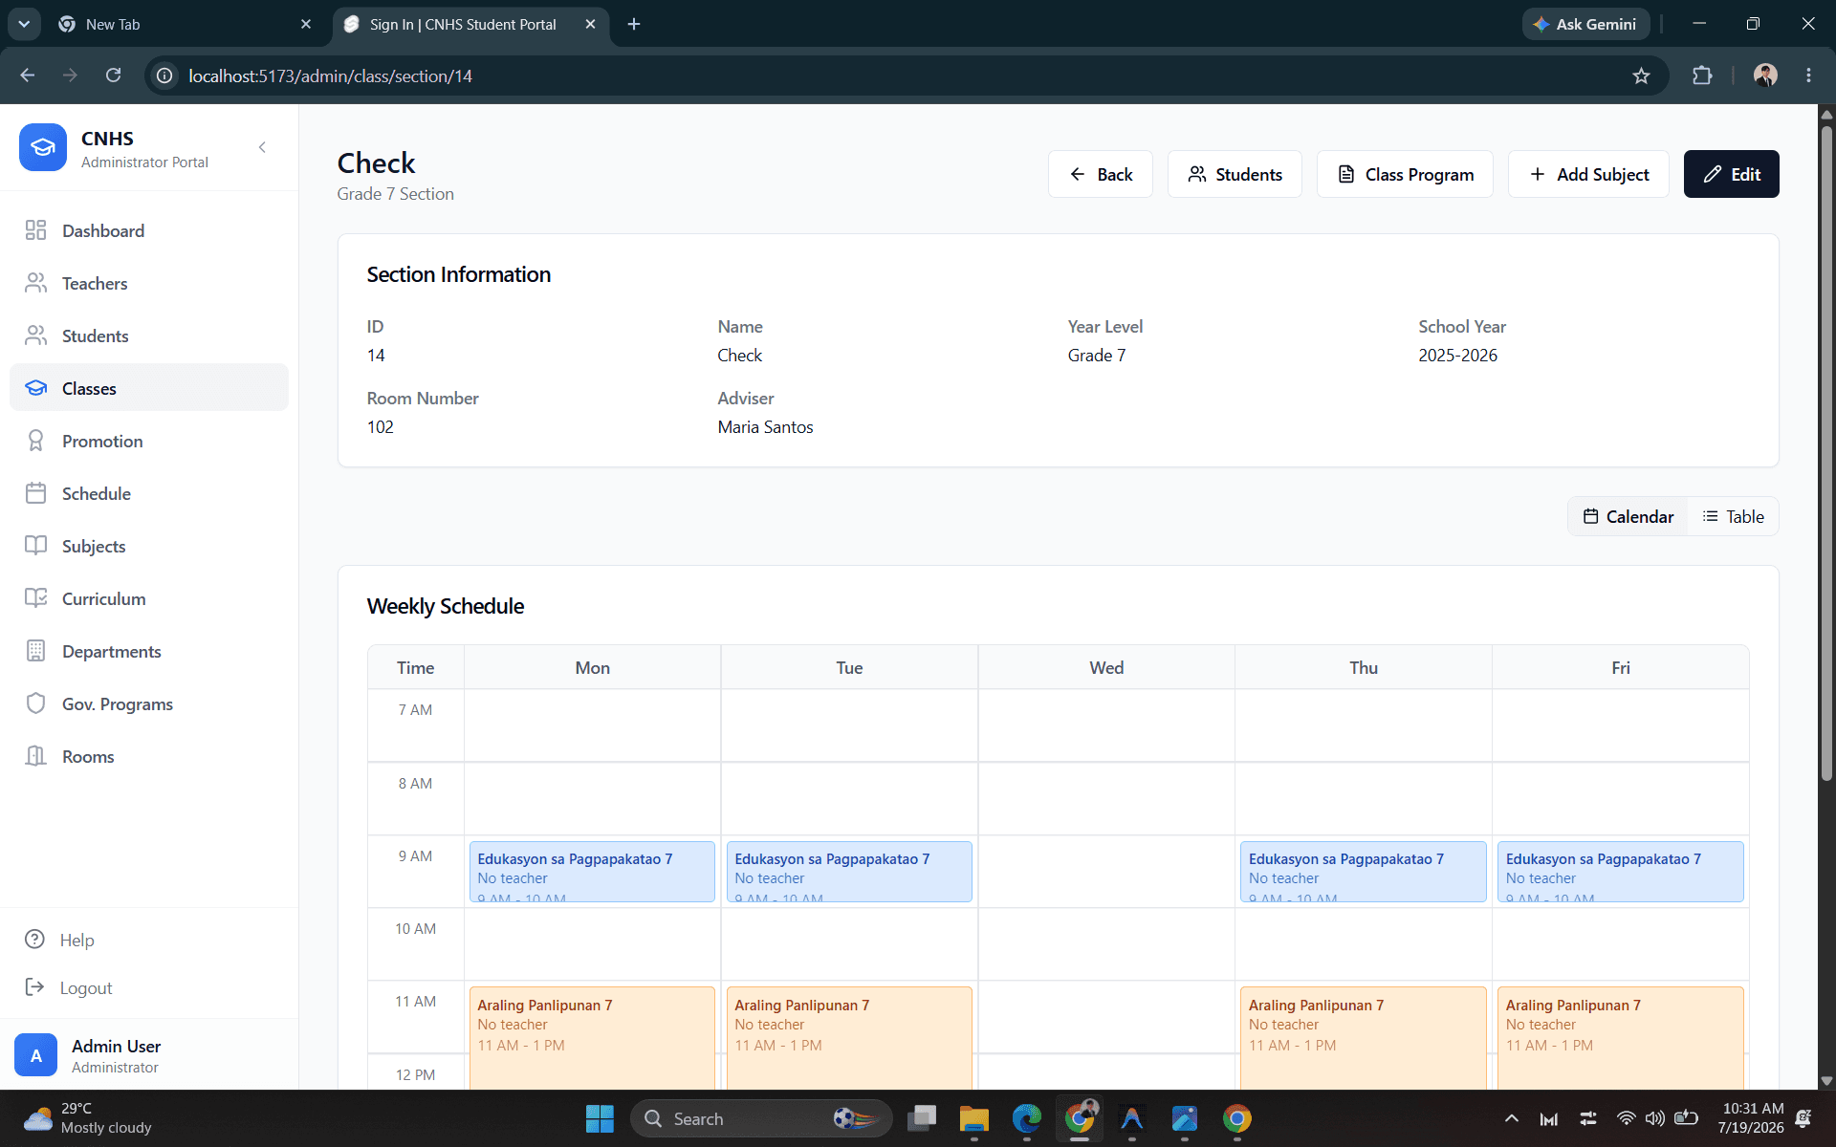Switch to Calendar view

tap(1628, 516)
